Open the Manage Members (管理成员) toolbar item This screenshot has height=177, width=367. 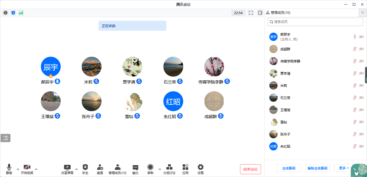click(x=118, y=169)
